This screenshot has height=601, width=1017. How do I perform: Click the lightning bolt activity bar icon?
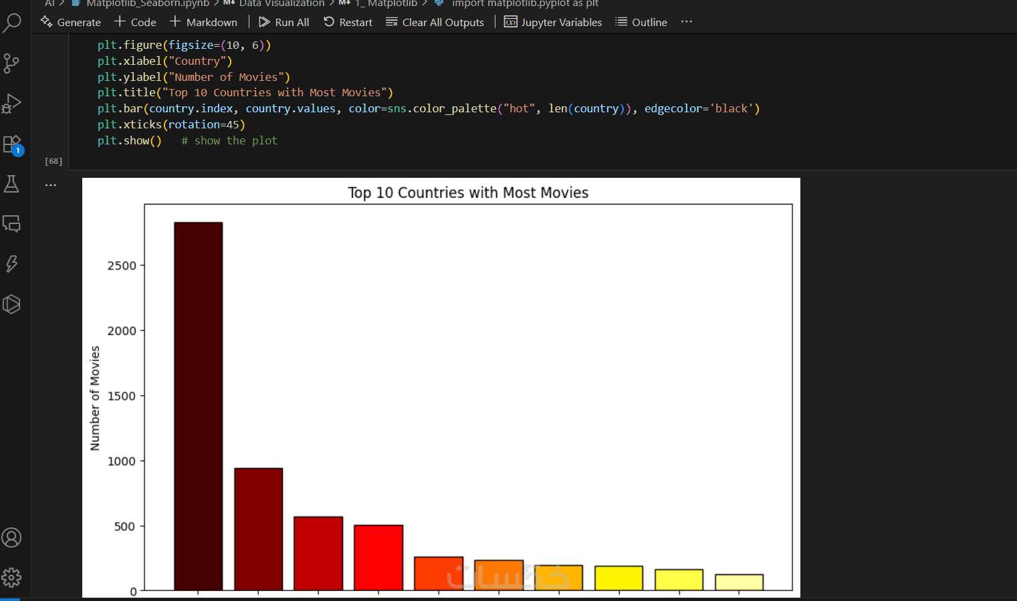[x=12, y=263]
